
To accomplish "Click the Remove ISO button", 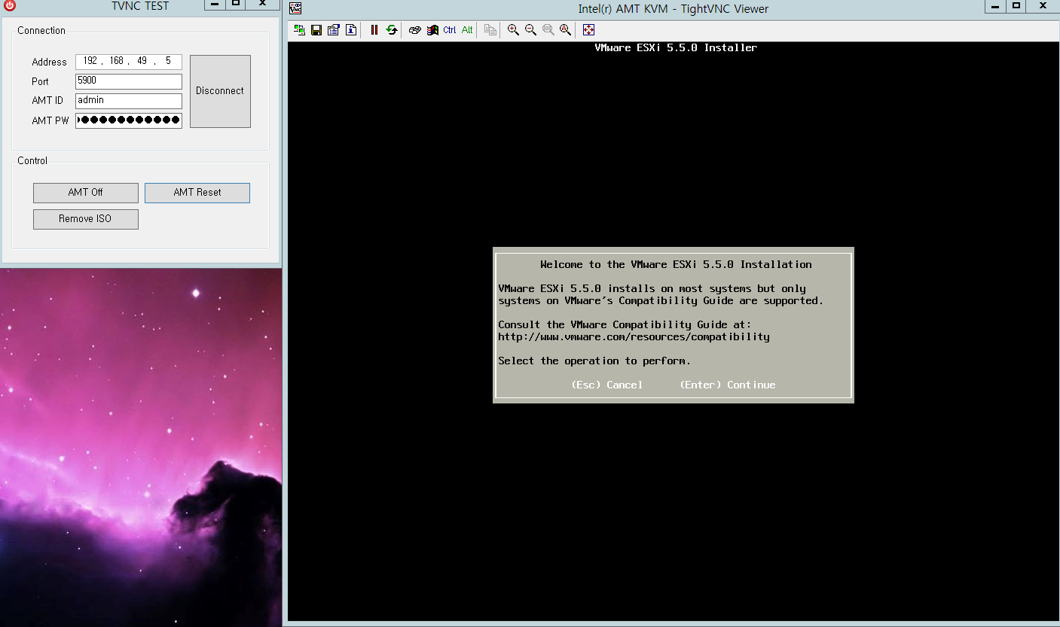I will (86, 219).
